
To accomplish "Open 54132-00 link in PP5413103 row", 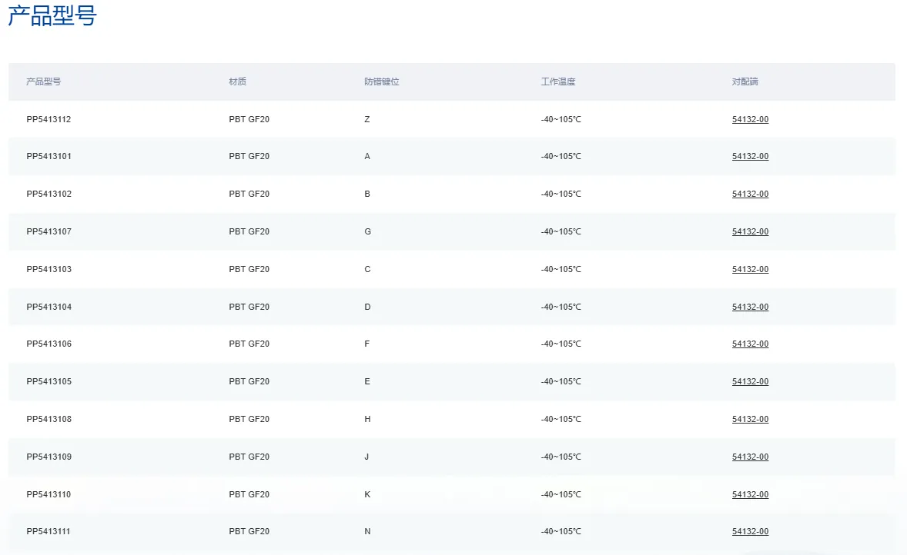I will coord(750,269).
